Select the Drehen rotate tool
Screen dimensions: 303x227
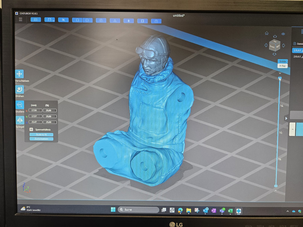click(20, 90)
